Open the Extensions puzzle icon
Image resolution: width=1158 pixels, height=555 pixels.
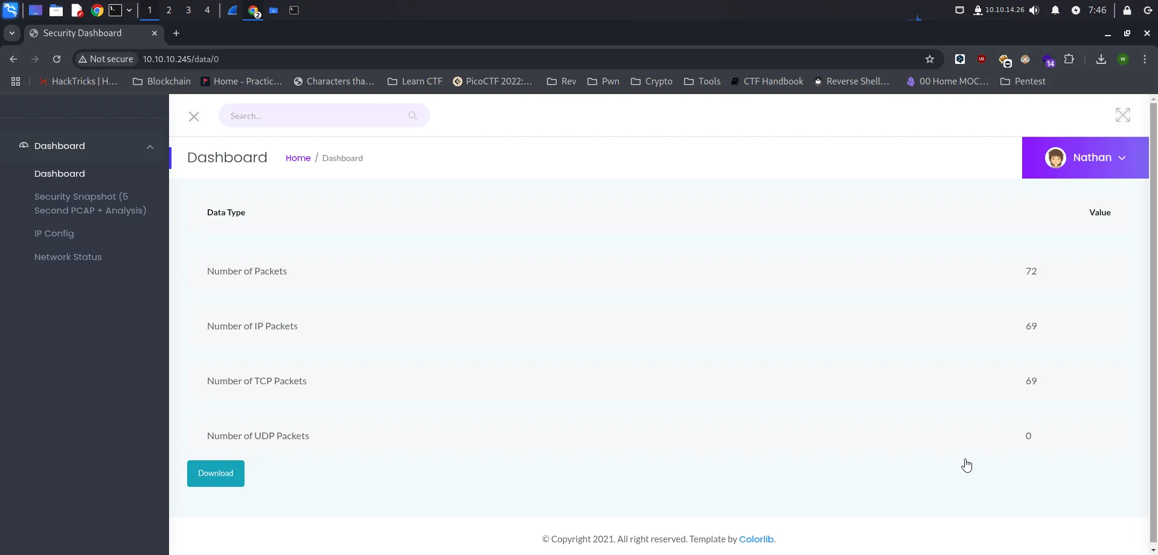coord(1069,59)
